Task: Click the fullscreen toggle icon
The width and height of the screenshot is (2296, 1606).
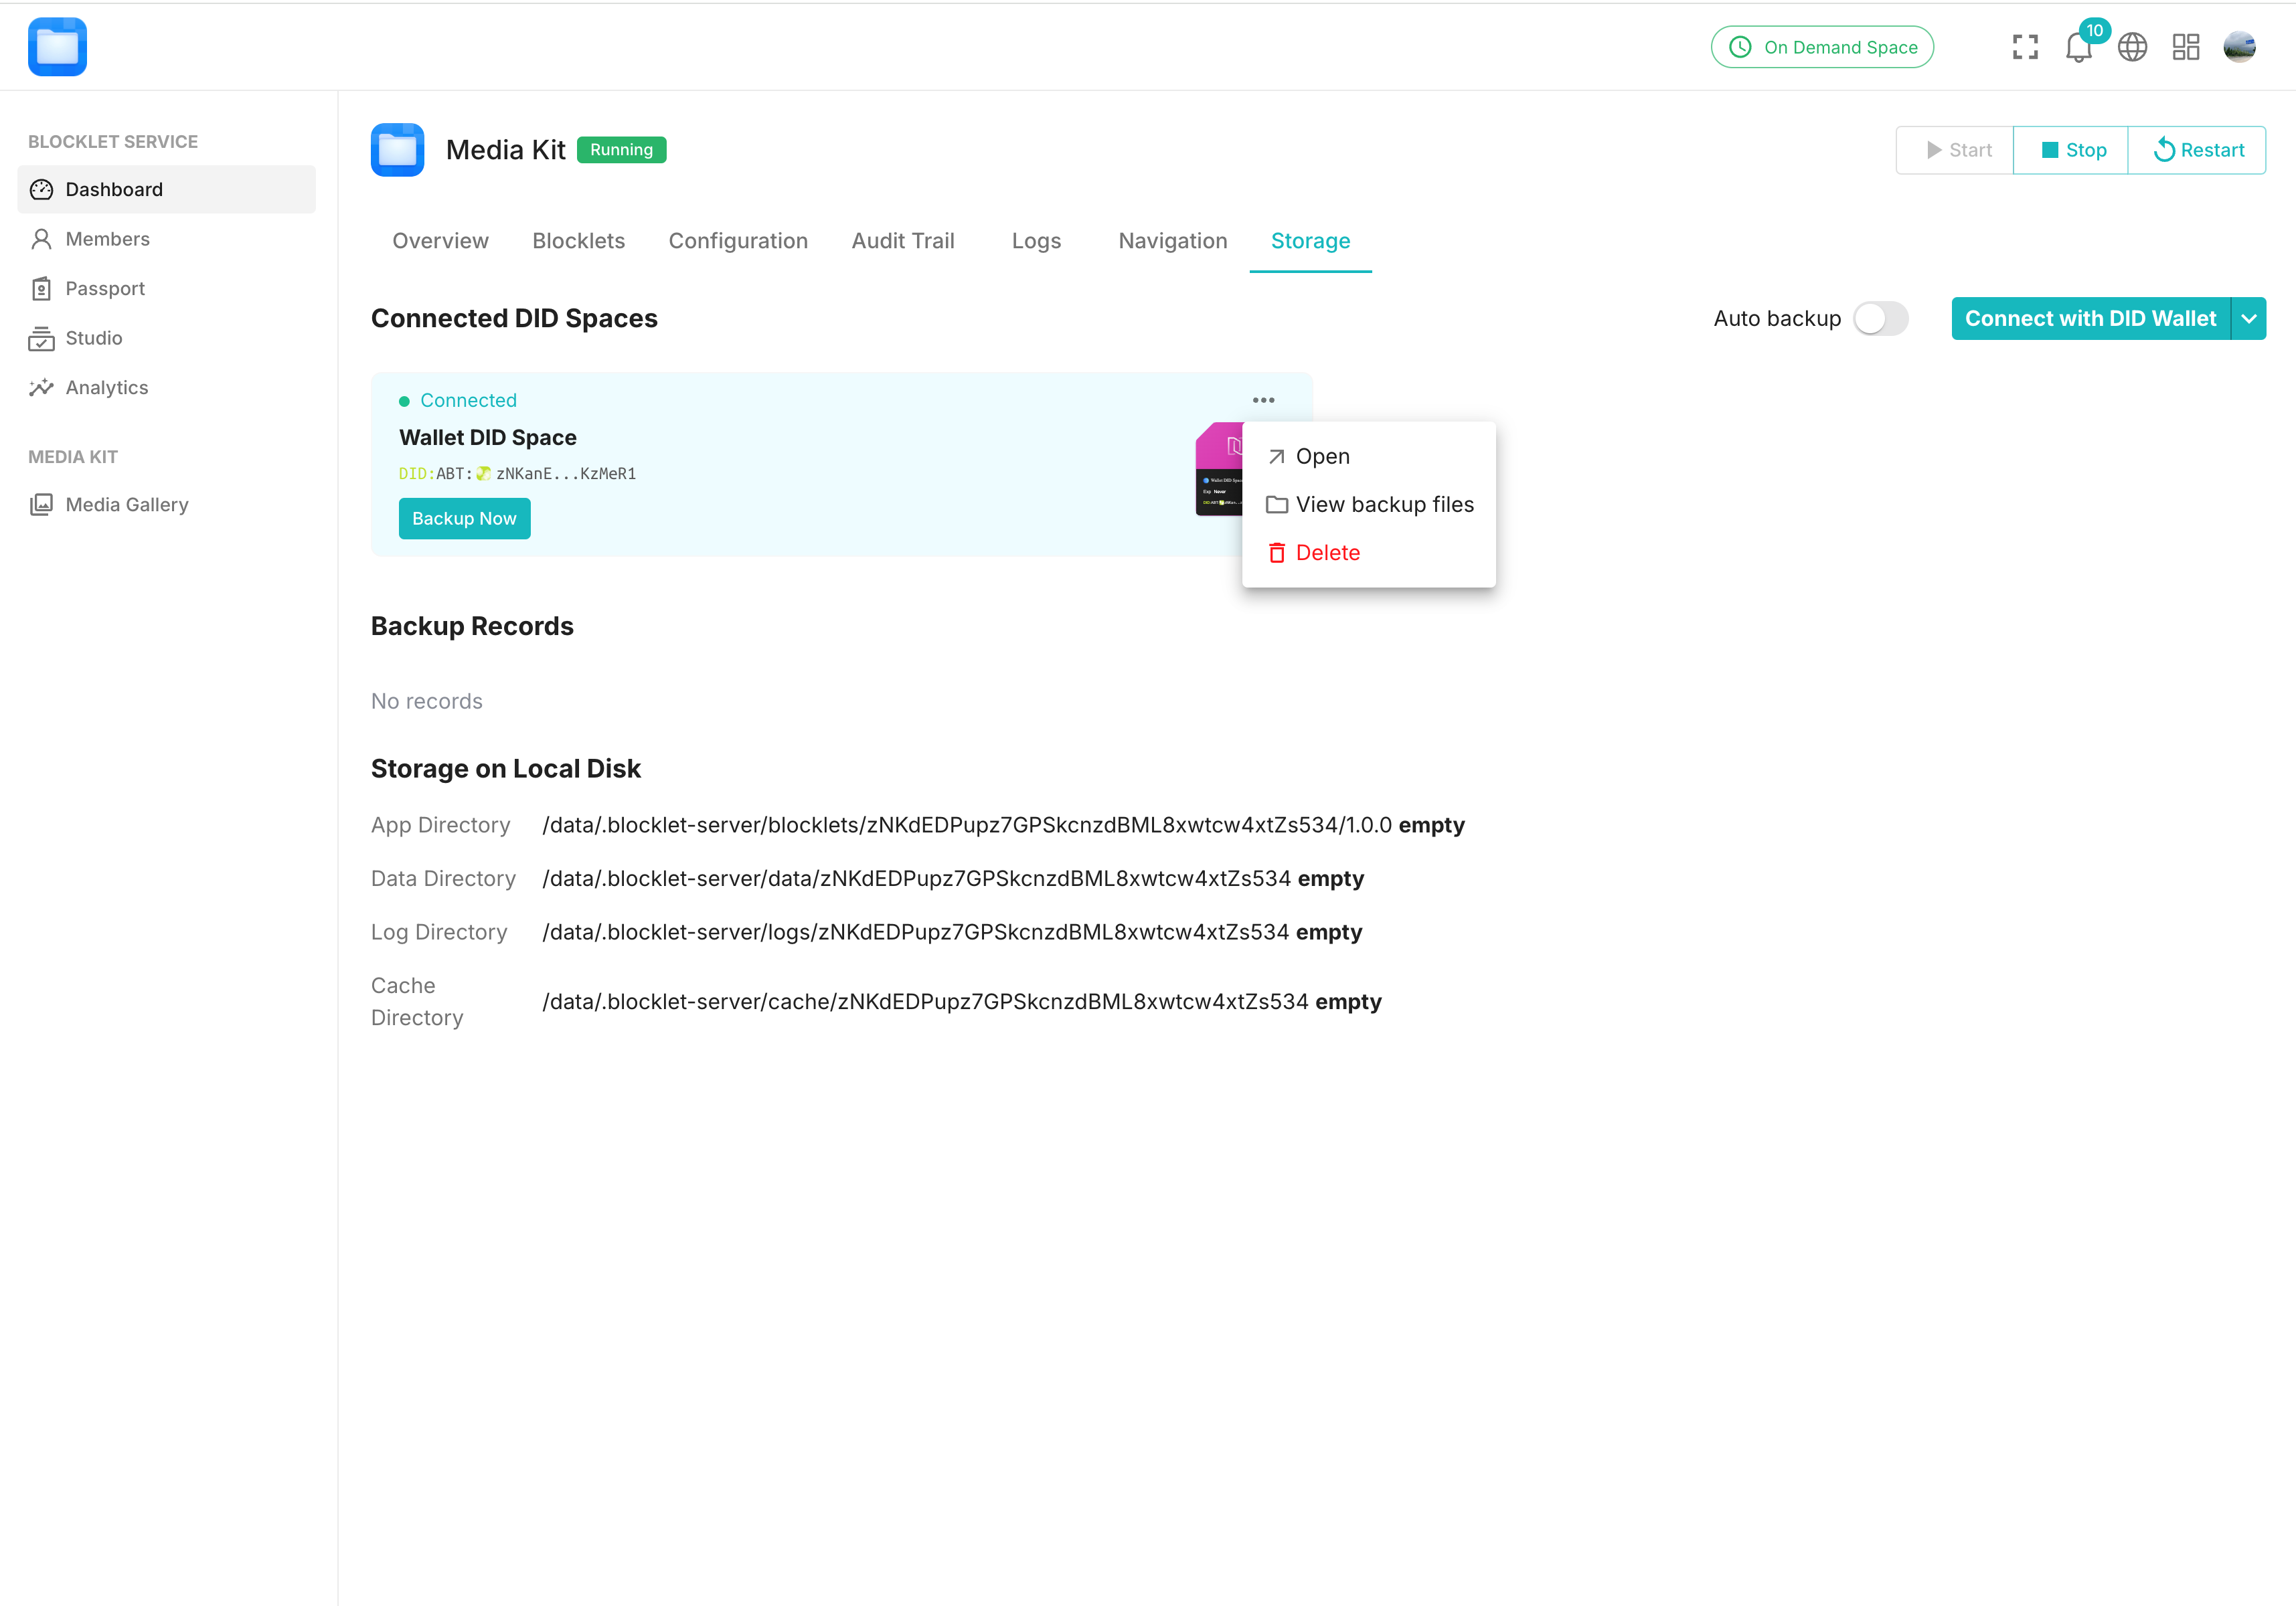Action: click(2025, 47)
